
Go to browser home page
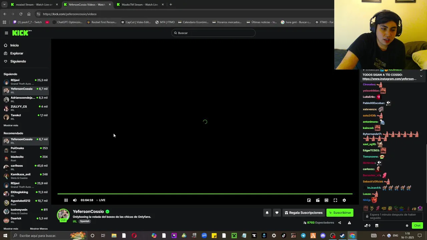(29, 14)
